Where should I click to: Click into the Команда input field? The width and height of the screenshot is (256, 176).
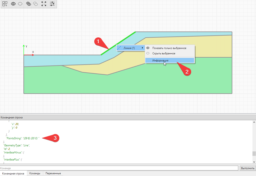(x=118, y=168)
